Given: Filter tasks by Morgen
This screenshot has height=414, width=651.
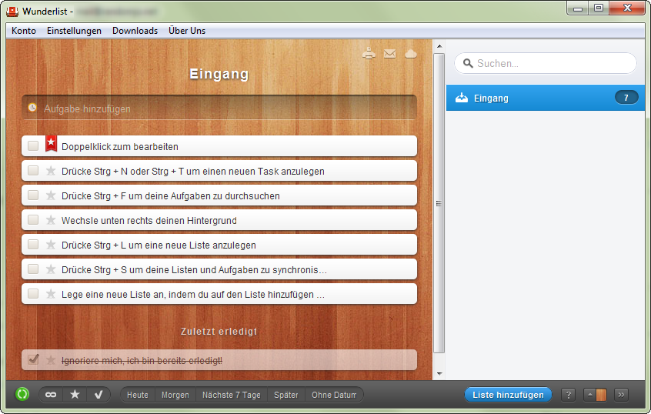Looking at the screenshot, I should [175, 395].
